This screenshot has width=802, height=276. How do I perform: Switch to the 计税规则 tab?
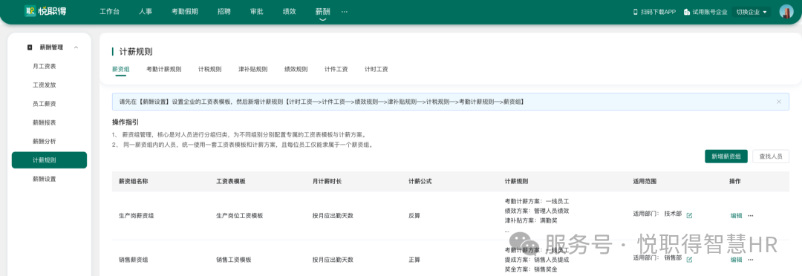click(209, 69)
